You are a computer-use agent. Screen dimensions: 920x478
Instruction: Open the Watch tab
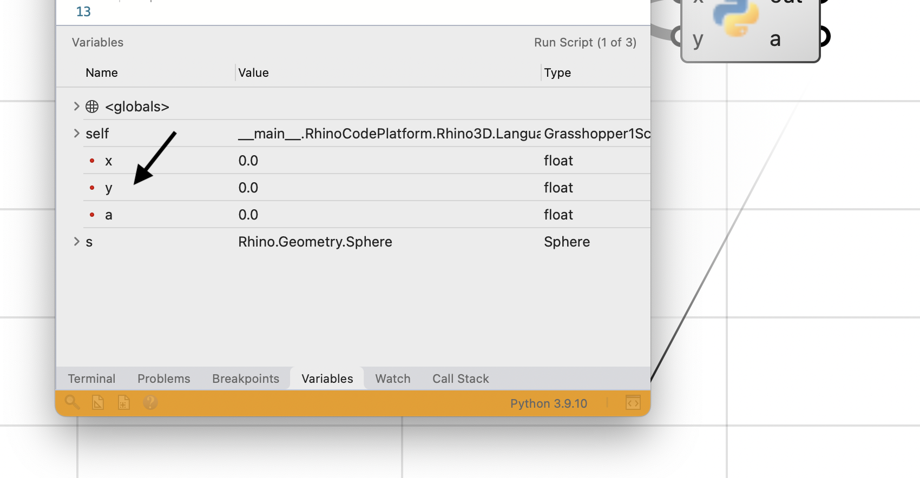pyautogui.click(x=393, y=379)
